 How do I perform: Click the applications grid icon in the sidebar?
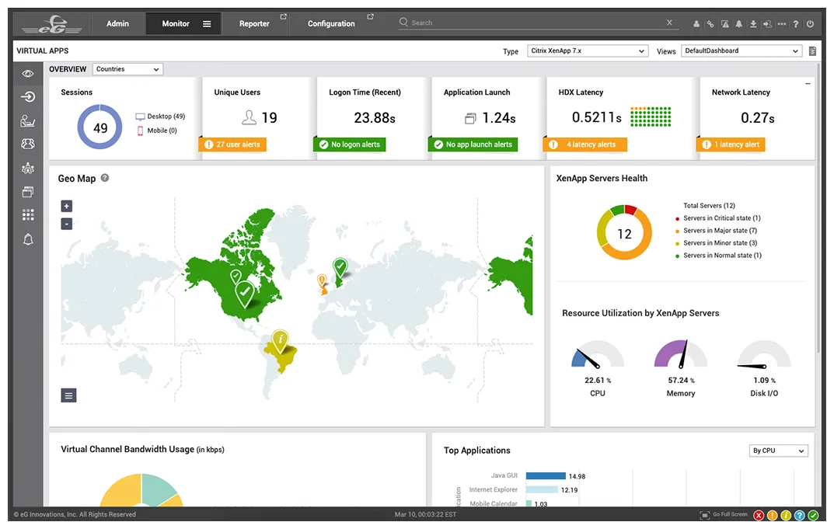28,215
